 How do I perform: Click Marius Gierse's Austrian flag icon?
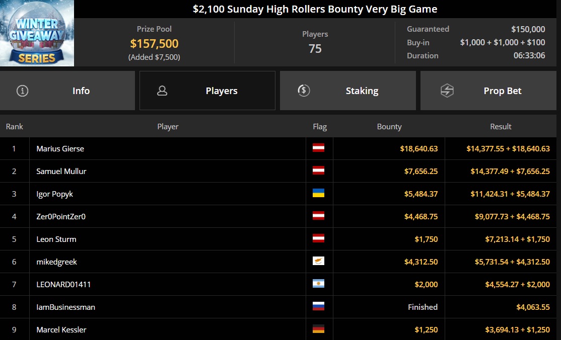coord(318,148)
